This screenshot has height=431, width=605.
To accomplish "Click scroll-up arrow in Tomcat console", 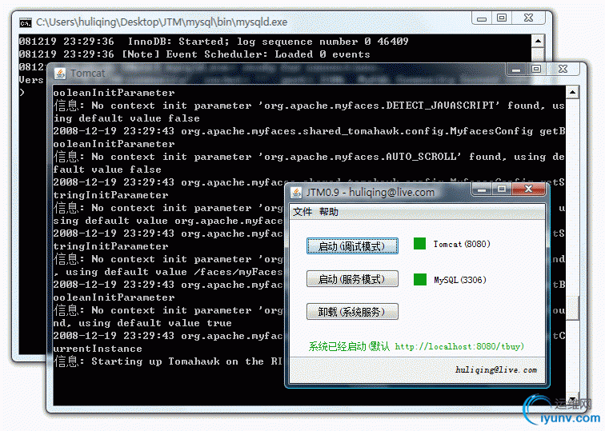I will [572, 93].
